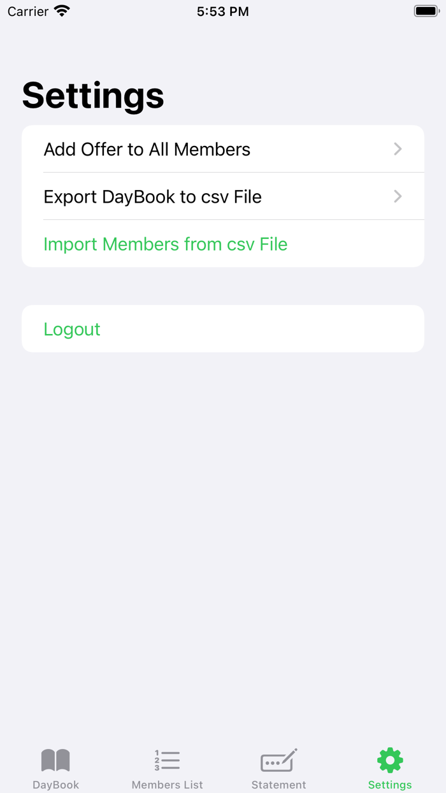Switch to the DayBook tab label
Viewport: 446px width, 793px height.
point(55,785)
